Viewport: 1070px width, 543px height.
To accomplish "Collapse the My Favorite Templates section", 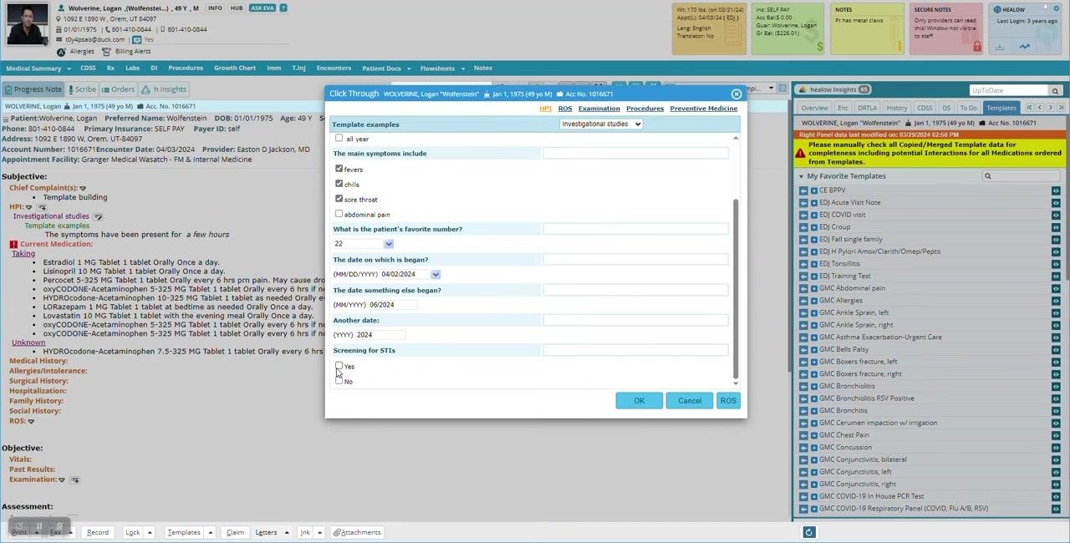I will tap(801, 176).
